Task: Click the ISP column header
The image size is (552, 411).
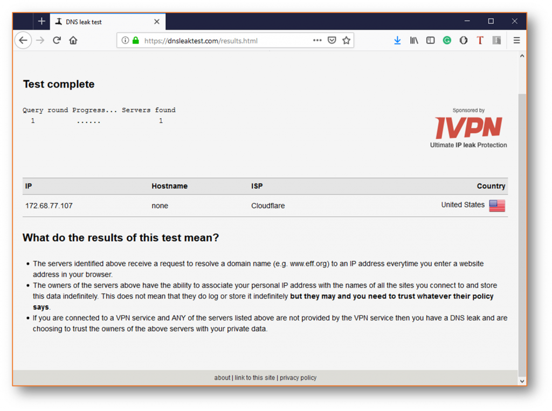Action: coord(257,186)
